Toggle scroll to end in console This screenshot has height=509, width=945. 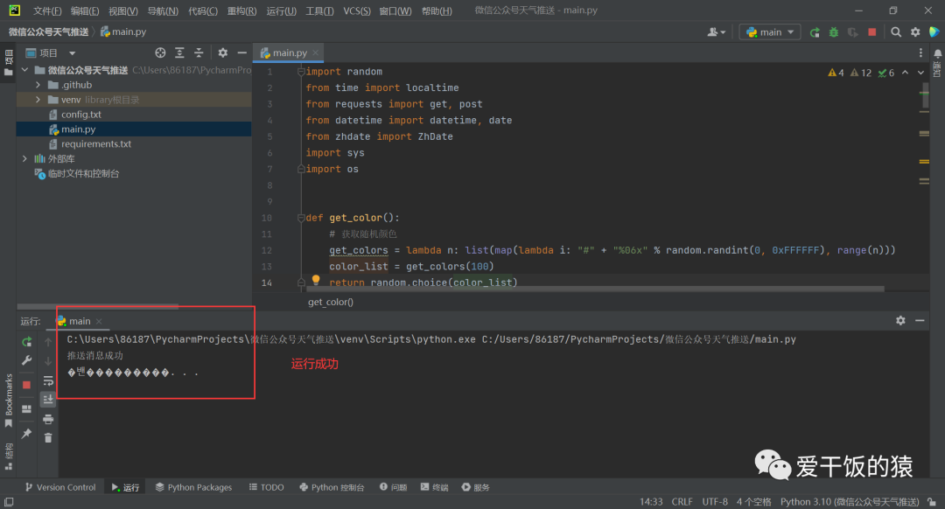[48, 400]
